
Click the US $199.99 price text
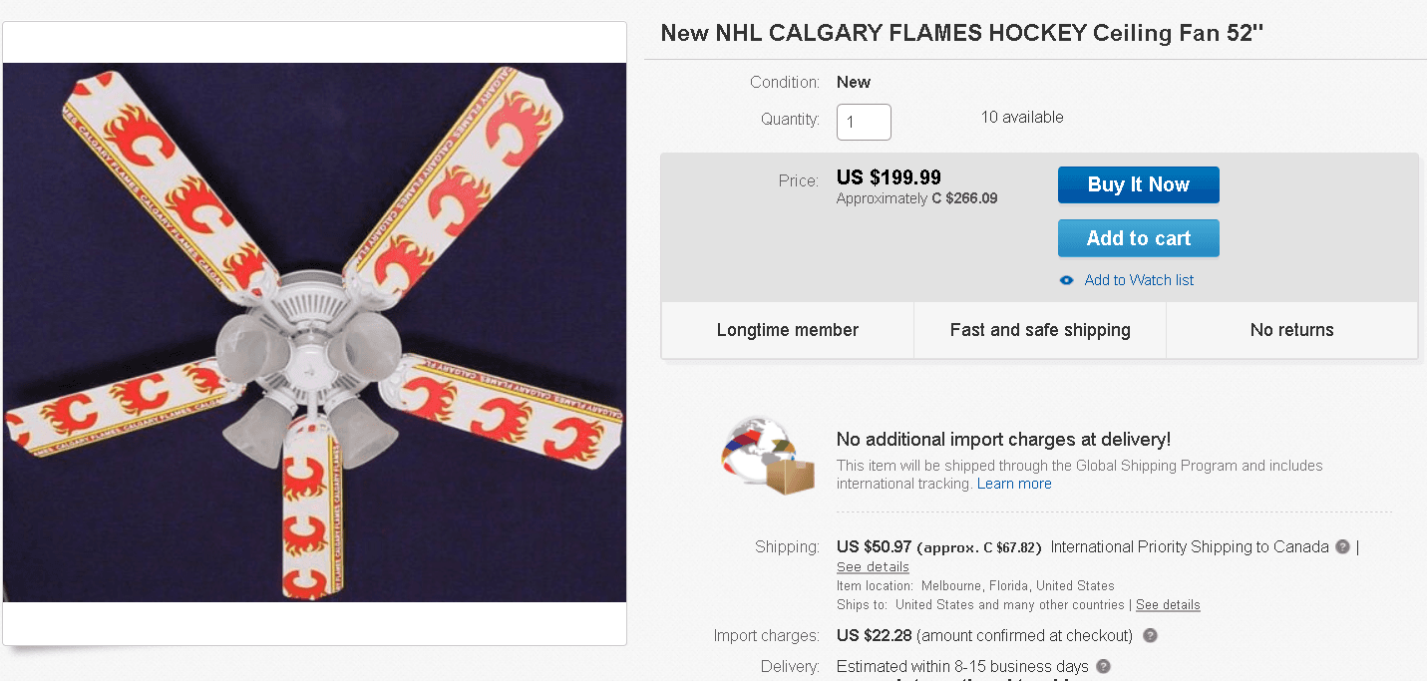(889, 177)
